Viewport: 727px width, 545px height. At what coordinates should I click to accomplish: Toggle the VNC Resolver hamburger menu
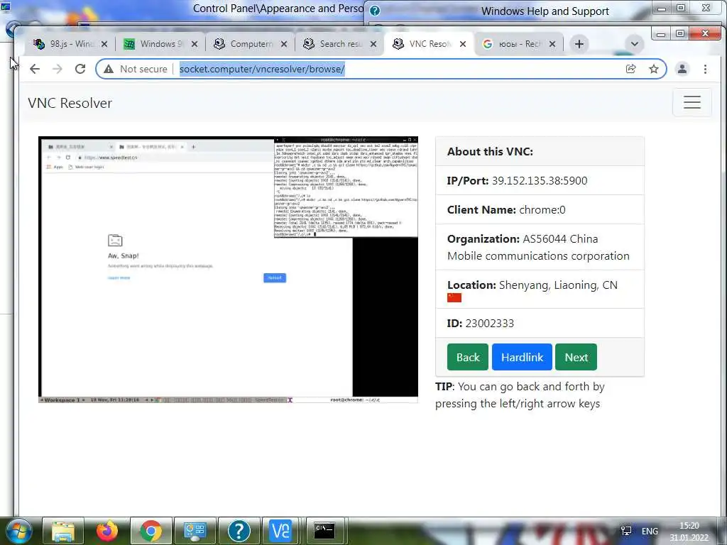click(692, 102)
